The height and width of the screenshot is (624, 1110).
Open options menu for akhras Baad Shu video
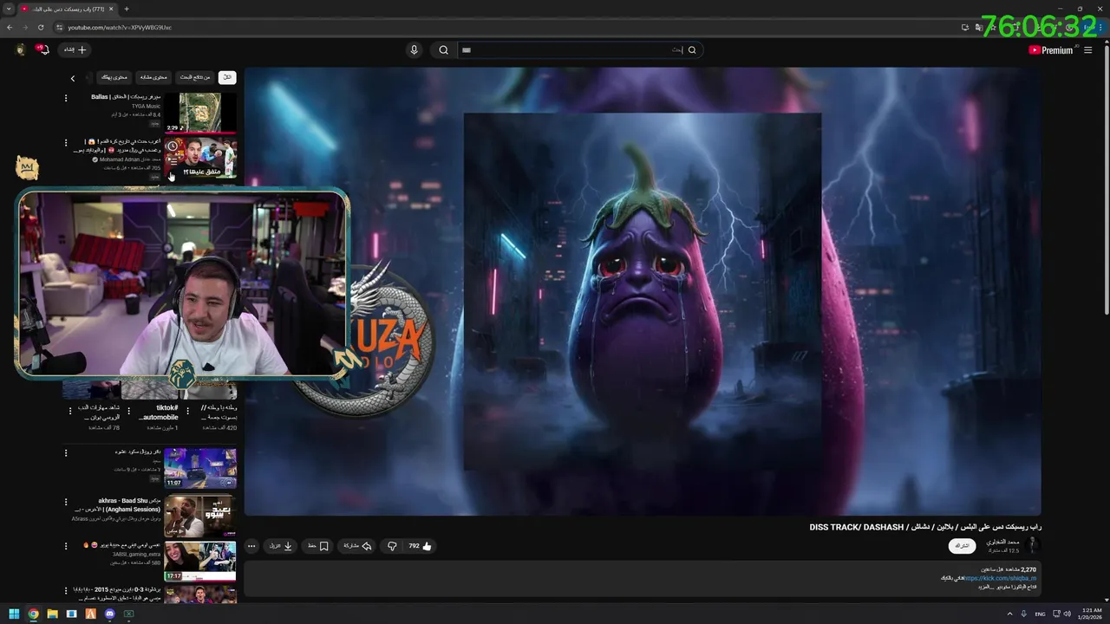click(x=66, y=502)
